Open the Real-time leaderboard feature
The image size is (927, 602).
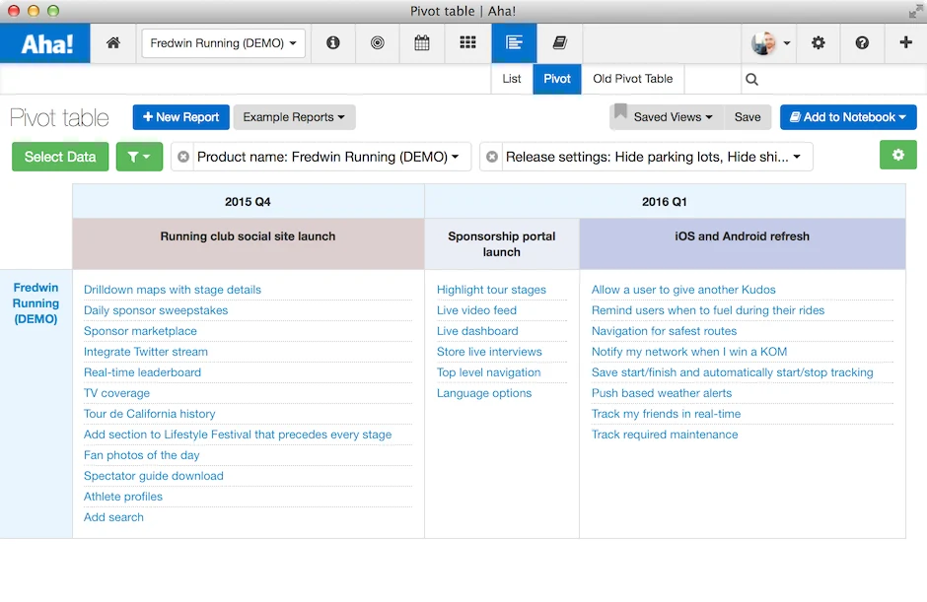click(142, 372)
